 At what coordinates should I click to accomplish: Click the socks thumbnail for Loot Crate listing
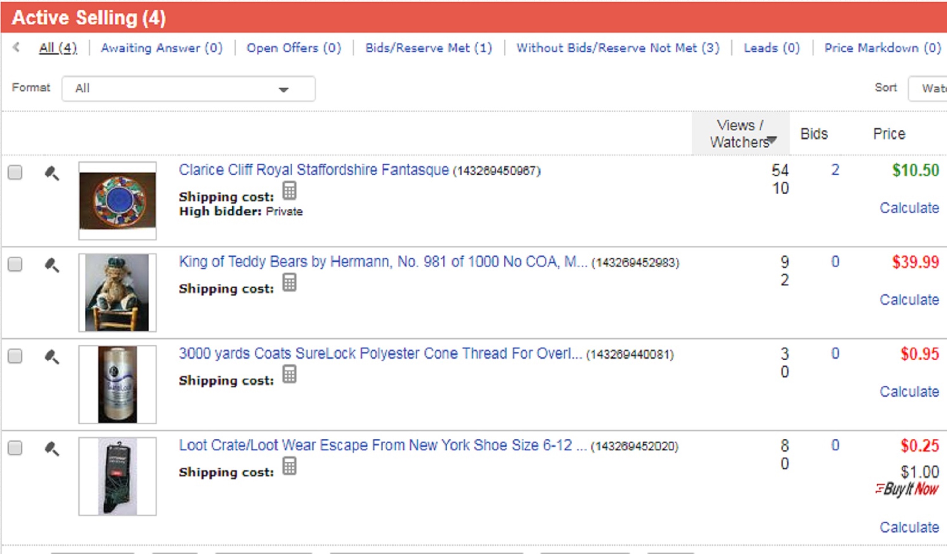(117, 476)
